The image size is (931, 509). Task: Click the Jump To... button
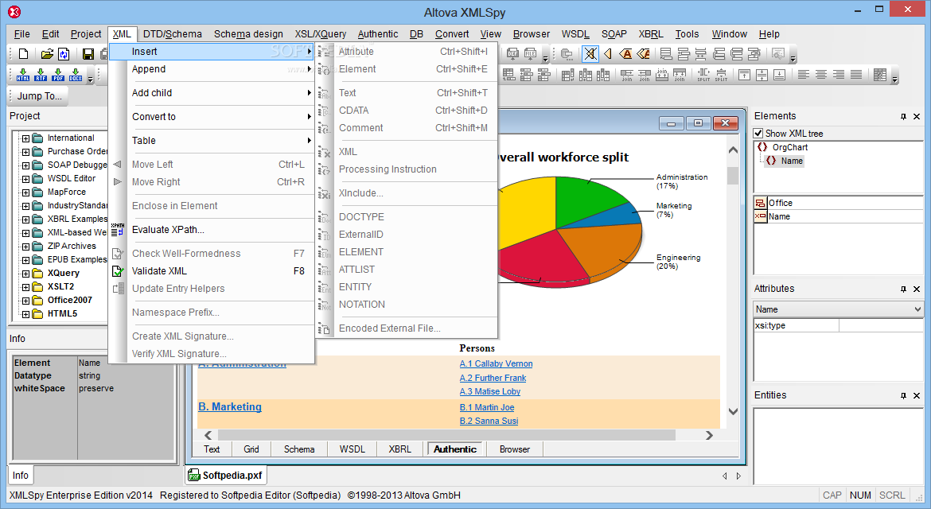click(39, 96)
